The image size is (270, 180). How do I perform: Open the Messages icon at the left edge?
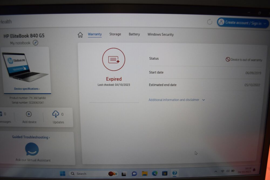click(x=1, y=114)
